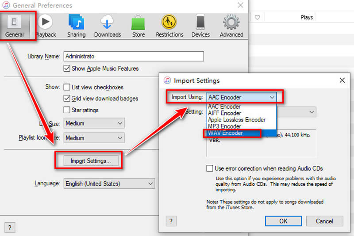Open the Playback preferences tab

pyautogui.click(x=46, y=27)
